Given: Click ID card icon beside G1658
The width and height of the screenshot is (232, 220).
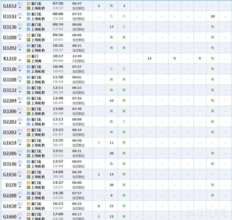Looking at the screenshot, I should point(20,204).
